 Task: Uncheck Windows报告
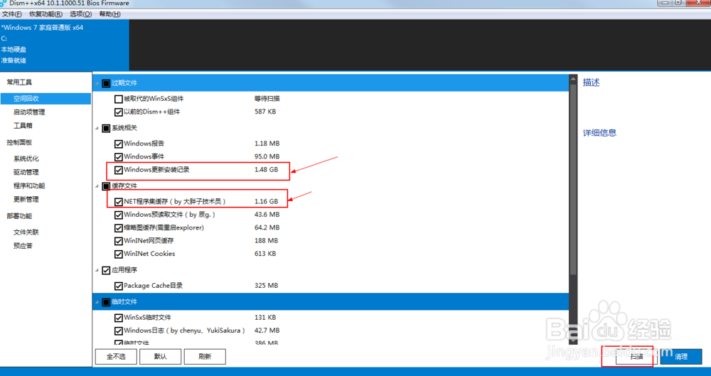coord(118,144)
